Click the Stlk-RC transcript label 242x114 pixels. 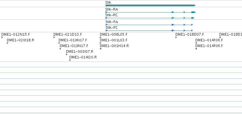pyautogui.click(x=111, y=15)
